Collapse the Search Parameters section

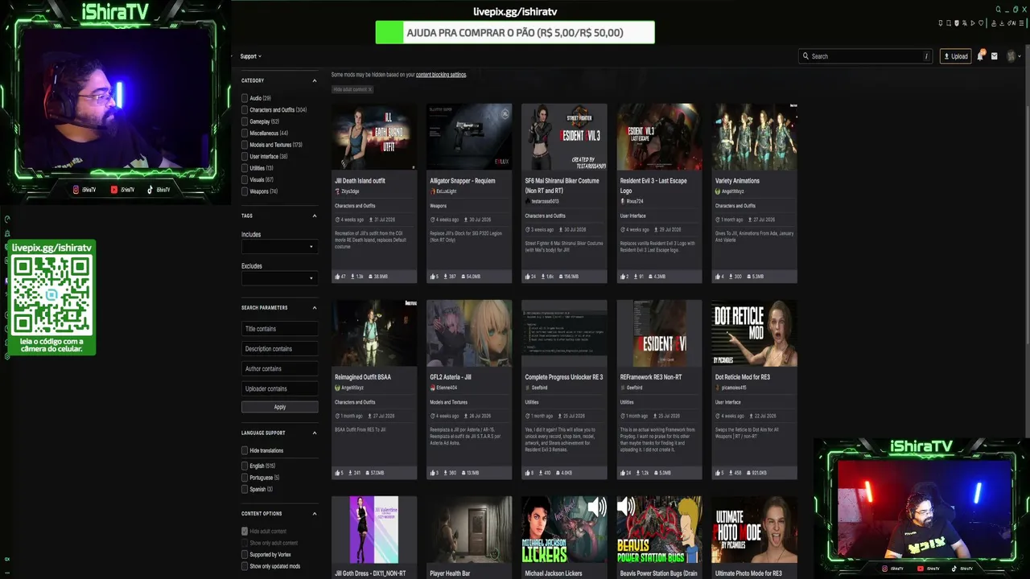pyautogui.click(x=315, y=307)
